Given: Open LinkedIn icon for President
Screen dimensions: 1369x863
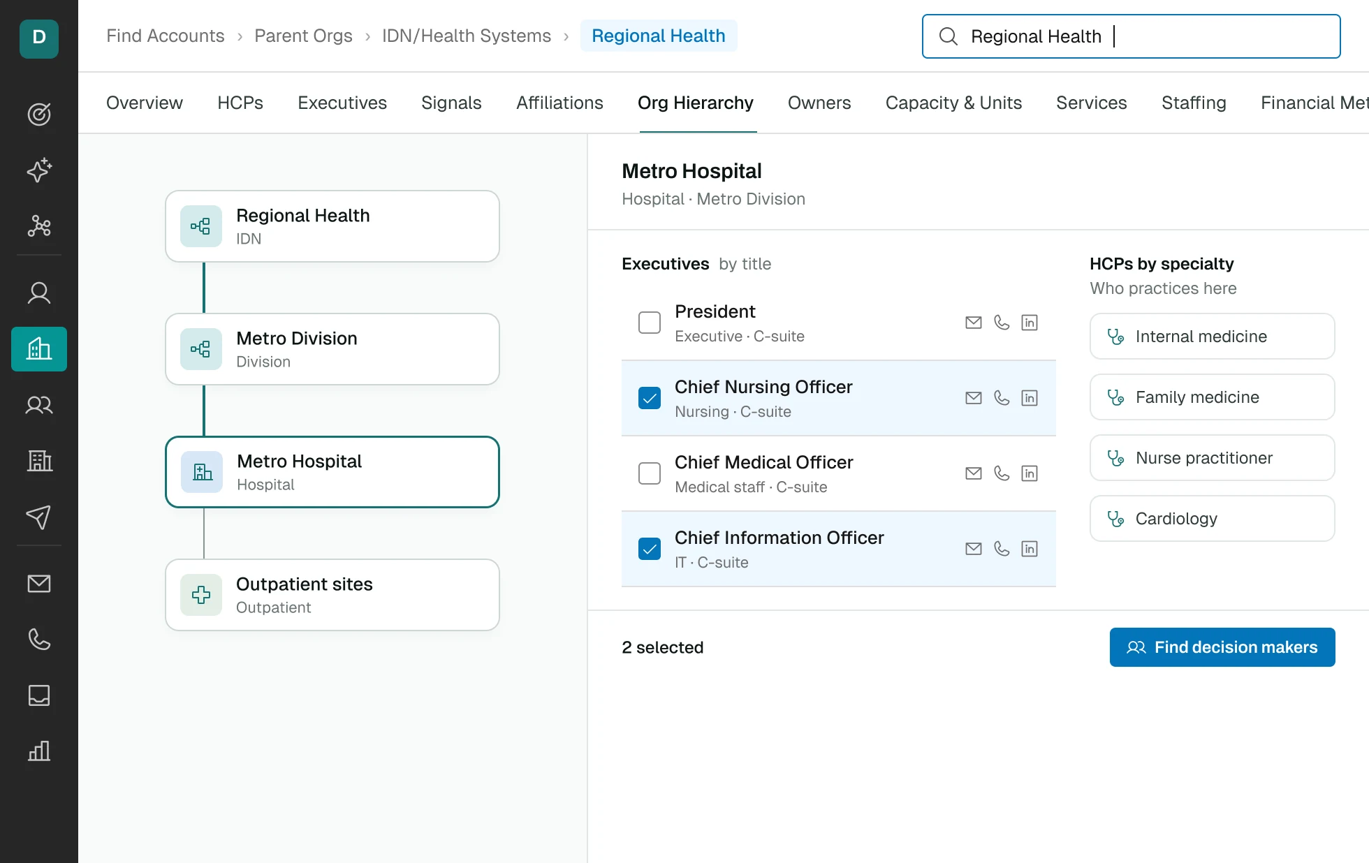Looking at the screenshot, I should (1030, 323).
